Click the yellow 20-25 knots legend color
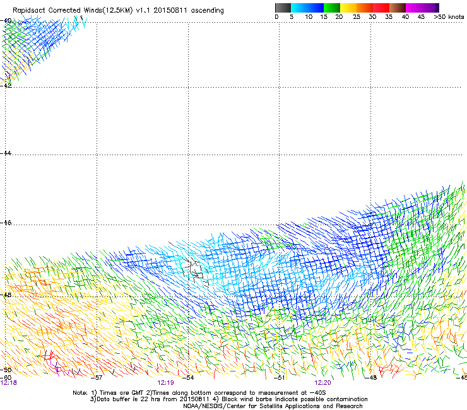The image size is (467, 410). tap(348, 8)
